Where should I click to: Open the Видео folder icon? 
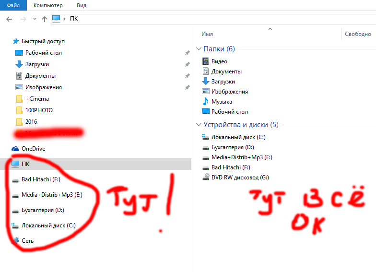[206, 61]
